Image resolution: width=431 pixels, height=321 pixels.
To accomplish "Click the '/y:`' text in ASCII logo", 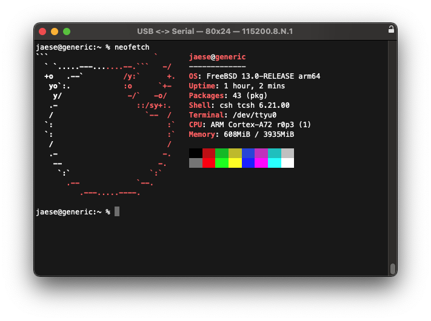I will pos(132,76).
